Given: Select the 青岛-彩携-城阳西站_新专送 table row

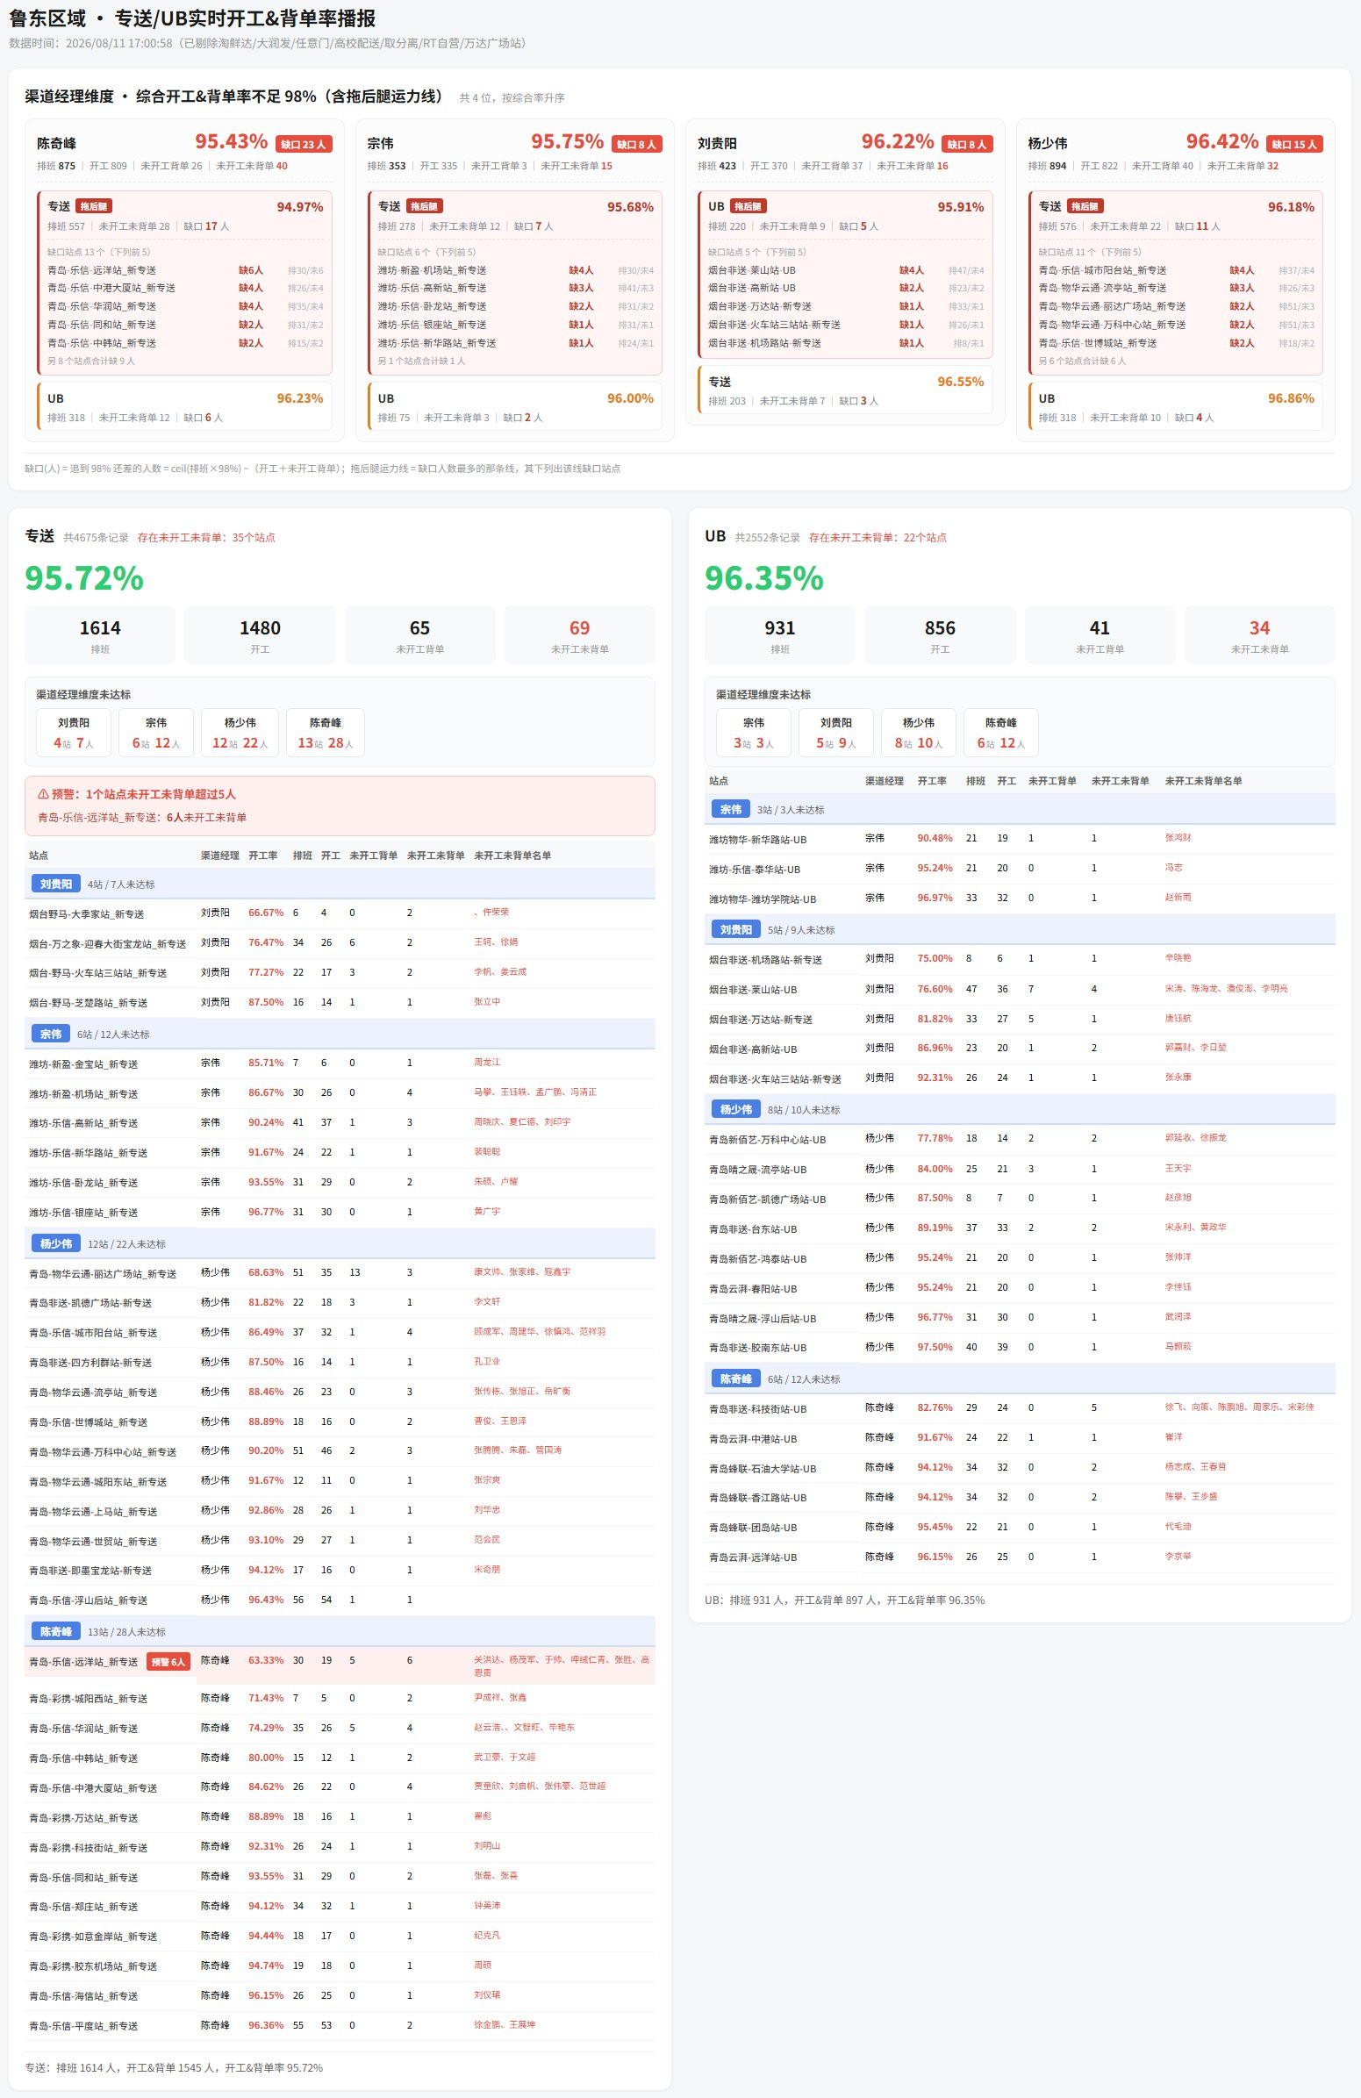Looking at the screenshot, I should pos(340,1699).
